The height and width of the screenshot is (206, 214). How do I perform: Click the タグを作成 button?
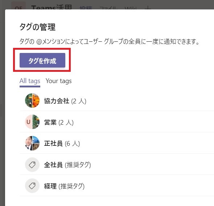pyautogui.click(x=42, y=60)
